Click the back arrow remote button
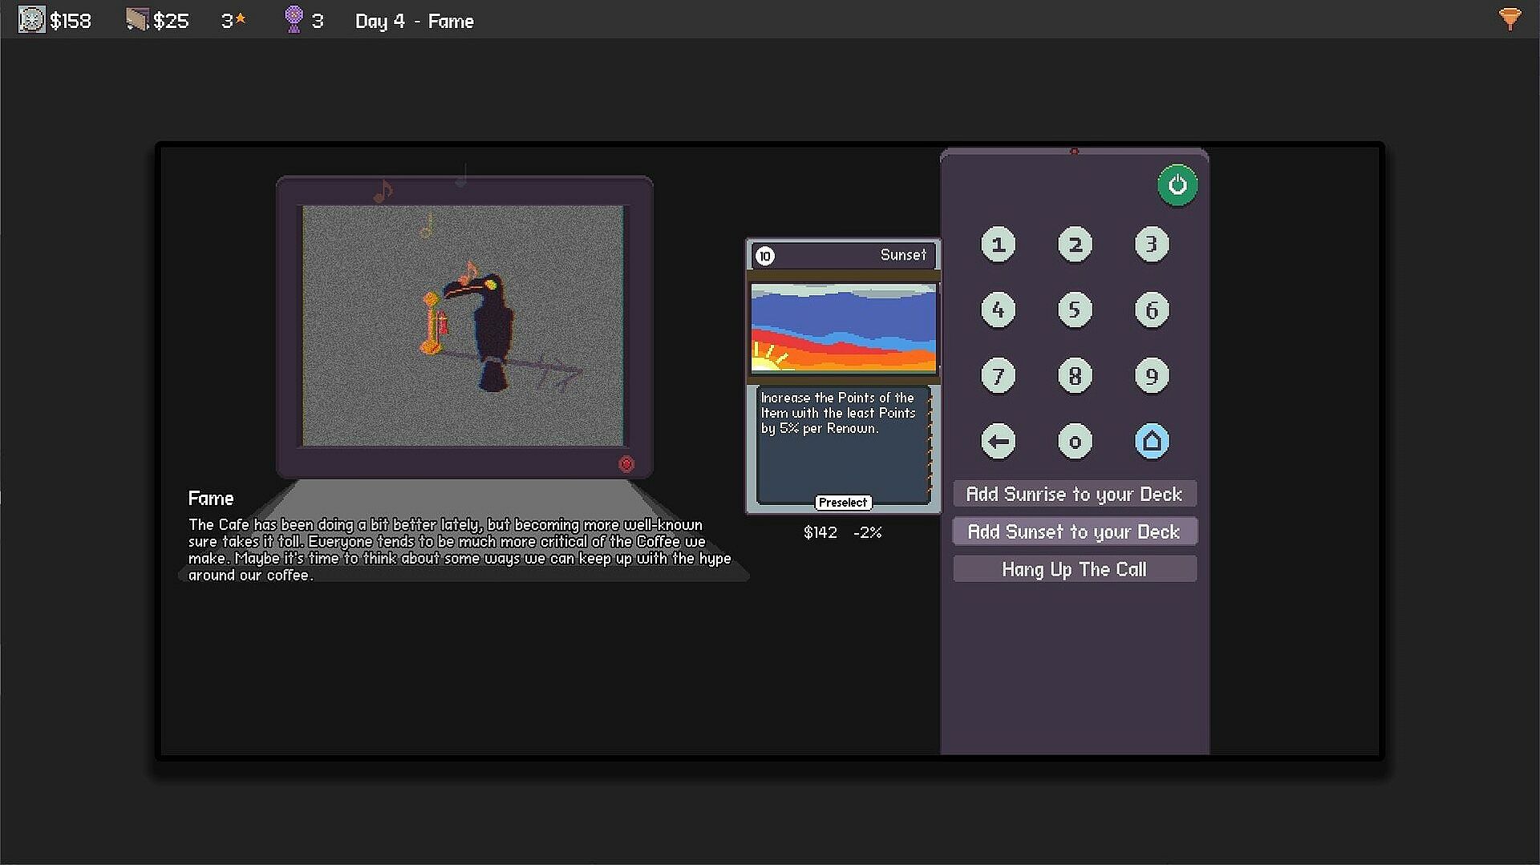The height and width of the screenshot is (865, 1540). point(998,441)
